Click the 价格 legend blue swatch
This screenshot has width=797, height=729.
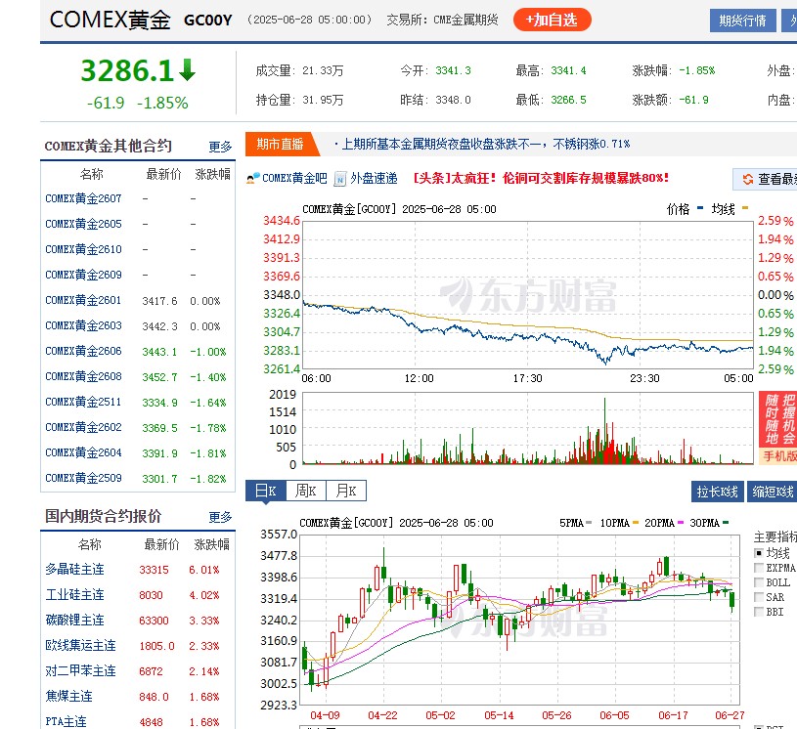click(700, 208)
